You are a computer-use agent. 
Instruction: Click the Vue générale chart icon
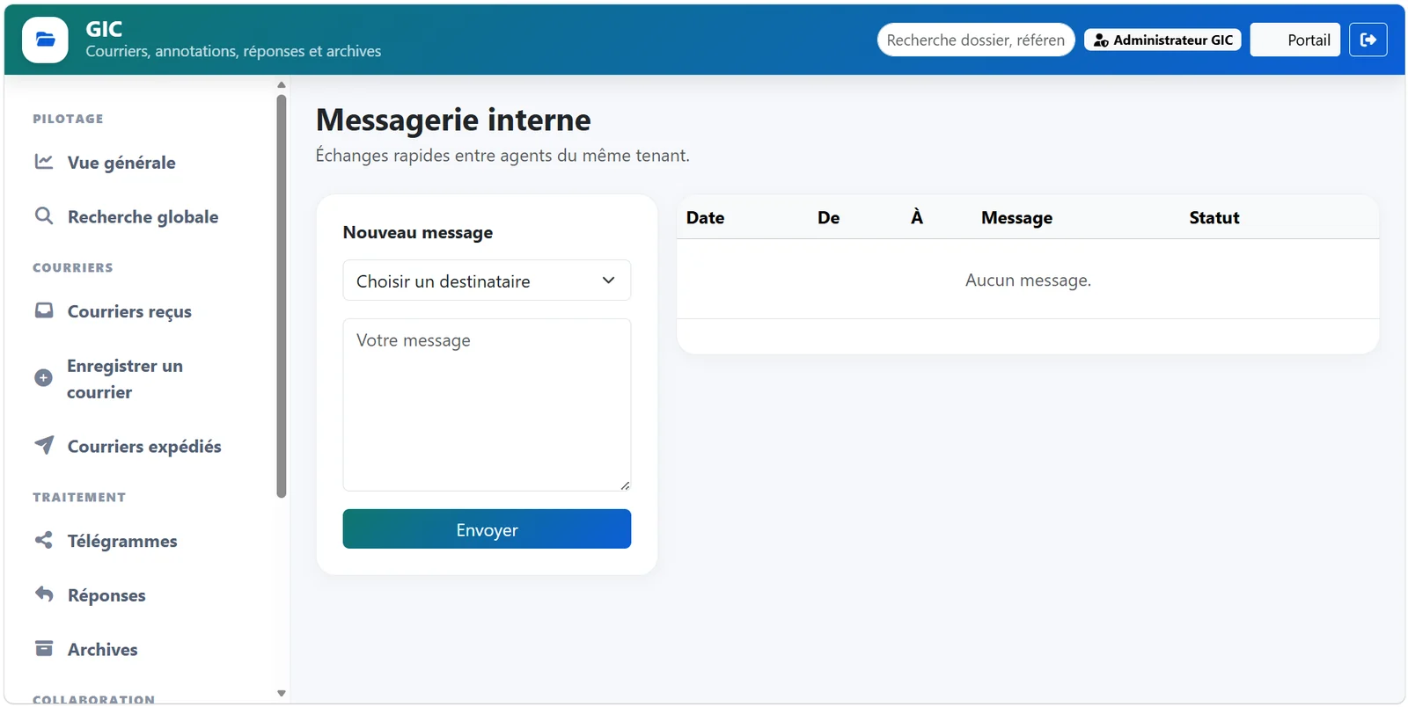point(44,162)
